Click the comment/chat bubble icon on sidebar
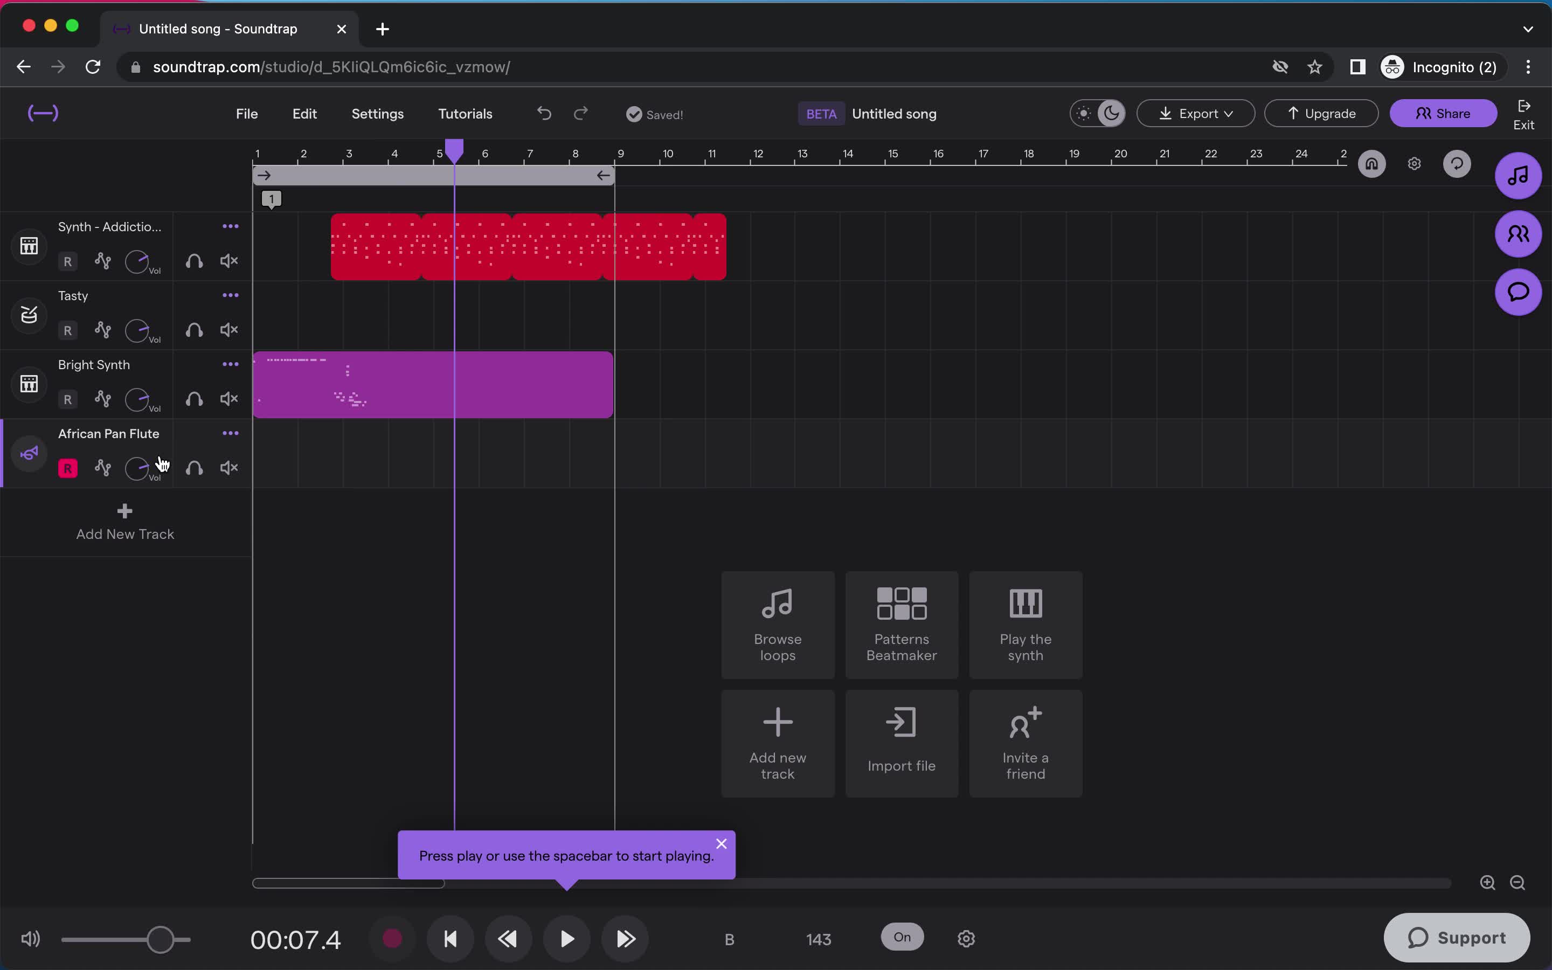Viewport: 1552px width, 970px height. pos(1519,292)
